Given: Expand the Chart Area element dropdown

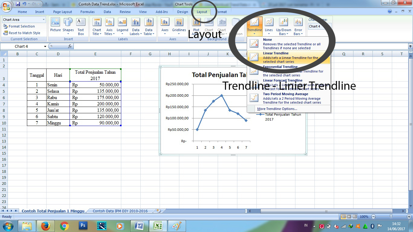Looking at the screenshot, I should click(x=44, y=20).
